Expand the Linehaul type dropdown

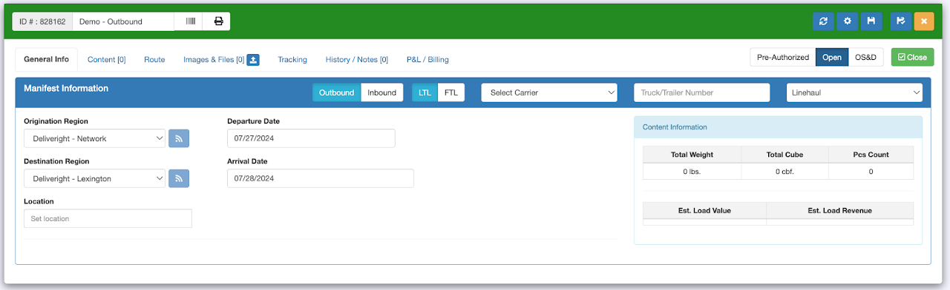click(854, 92)
